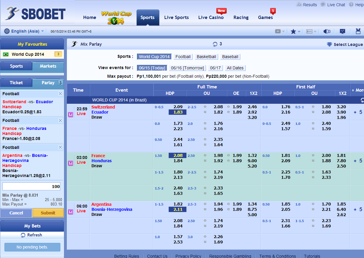Click the rightmost toolbar icon beside the monitor

click(358, 31)
